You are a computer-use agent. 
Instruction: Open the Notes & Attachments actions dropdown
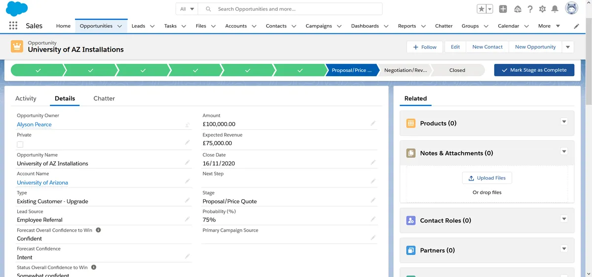coord(564,152)
